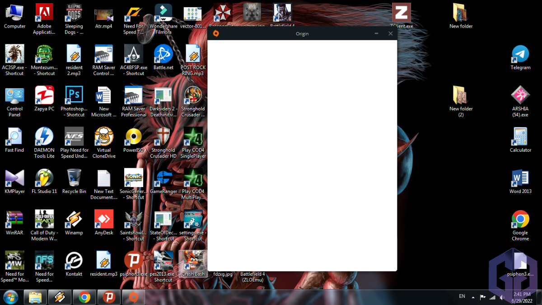Open the New folder desktop icon
The image size is (542, 305).
tap(461, 16)
